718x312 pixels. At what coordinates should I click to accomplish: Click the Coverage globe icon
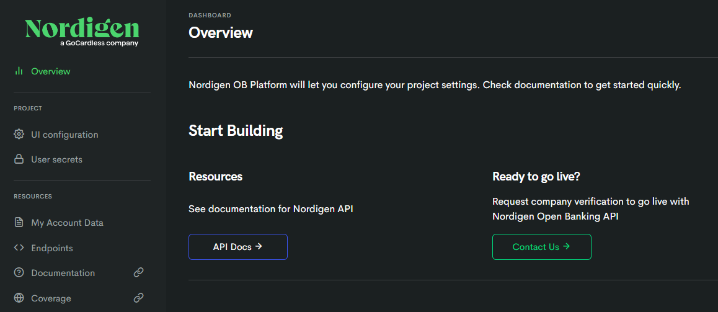click(x=19, y=298)
